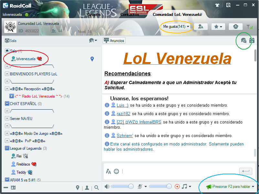Viewport: 259px width, 194px height.
Task: Locate my position with bottom pin icon
Action: click(x=78, y=188)
